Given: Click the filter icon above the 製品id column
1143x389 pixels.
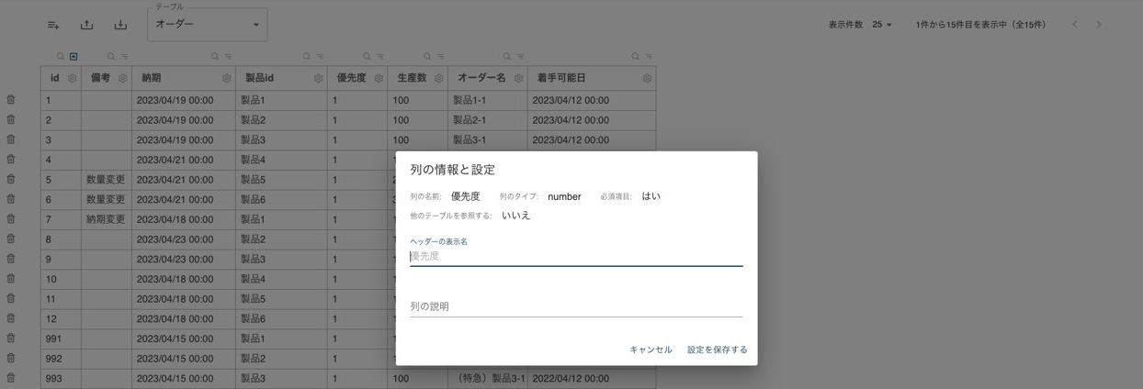Looking at the screenshot, I should (320, 57).
